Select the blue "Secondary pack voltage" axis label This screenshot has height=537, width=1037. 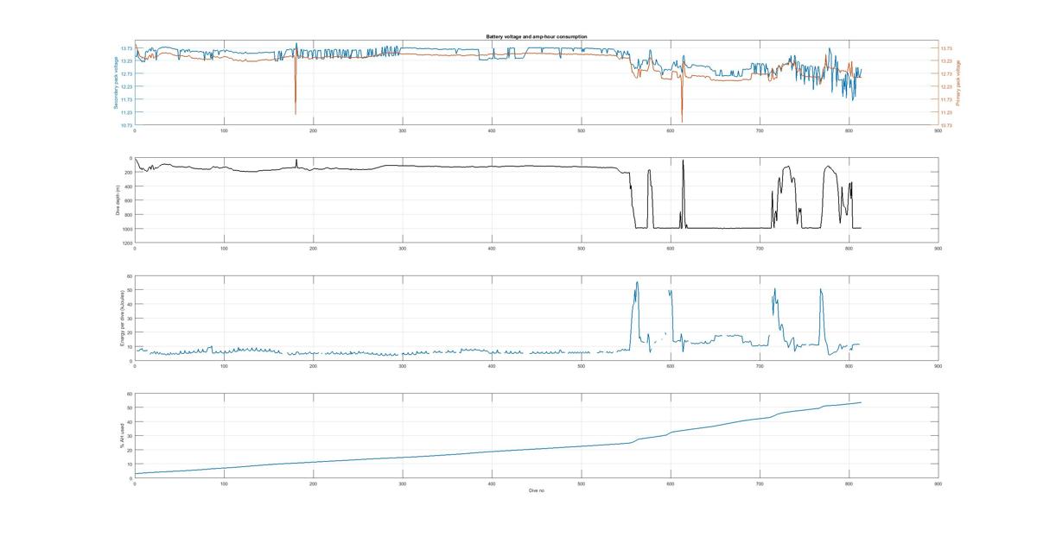point(115,83)
